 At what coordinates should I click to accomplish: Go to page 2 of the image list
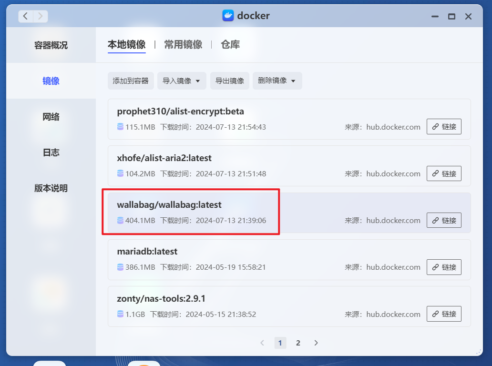pyautogui.click(x=298, y=343)
